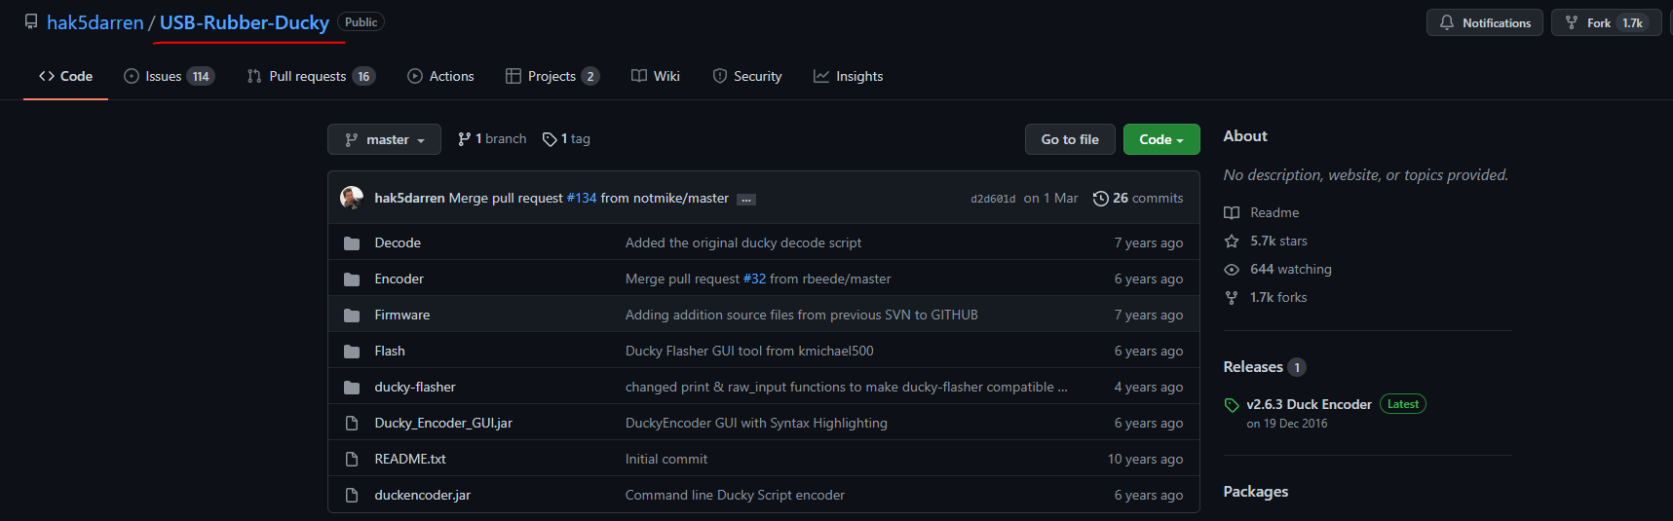Open release v2.6.3 Duck Encoder
1673x521 pixels.
pos(1309,404)
